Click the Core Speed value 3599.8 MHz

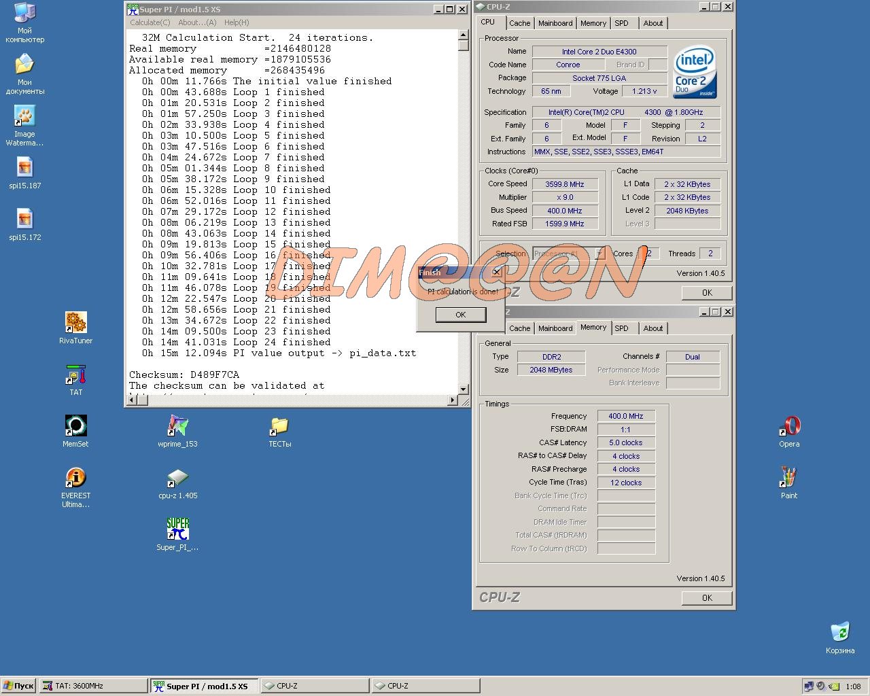(565, 184)
